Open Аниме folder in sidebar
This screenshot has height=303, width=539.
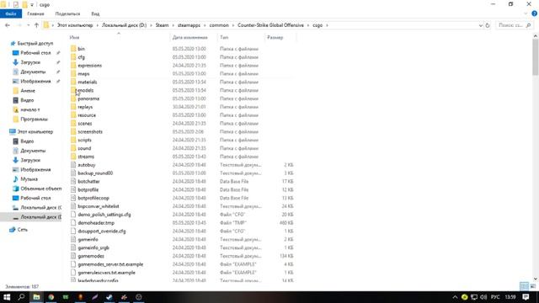[28, 91]
